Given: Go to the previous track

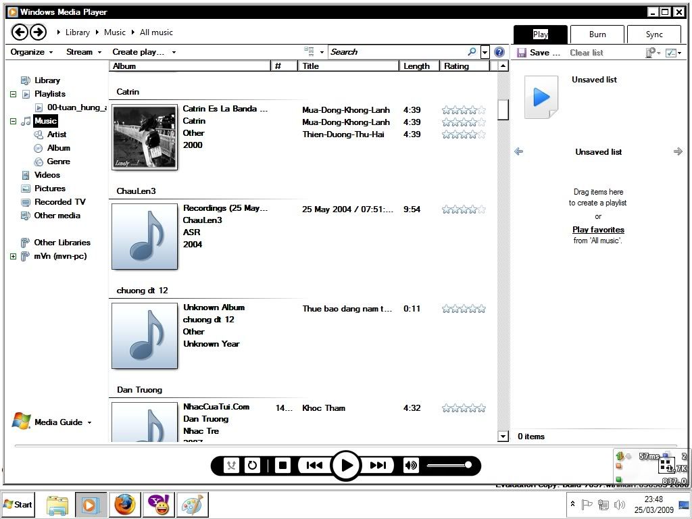Looking at the screenshot, I should 314,465.
